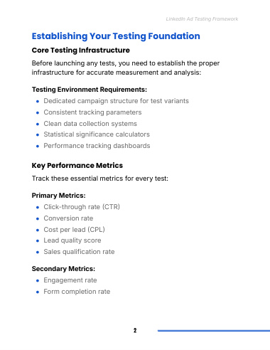Click 'Statistical significance calculators' bullet
270x350 pixels.
point(97,134)
